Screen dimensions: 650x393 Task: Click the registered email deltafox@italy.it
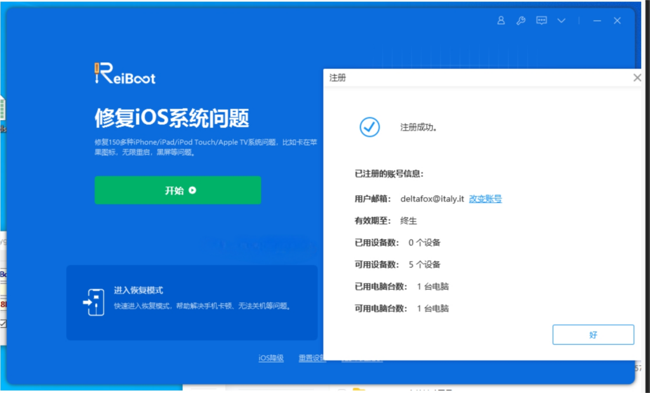pos(432,198)
